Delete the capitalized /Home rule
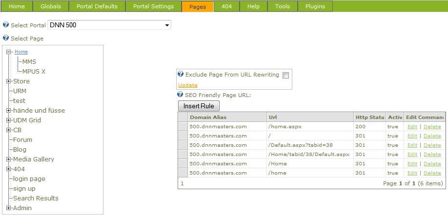The width and height of the screenshot is (448, 217). click(x=432, y=164)
